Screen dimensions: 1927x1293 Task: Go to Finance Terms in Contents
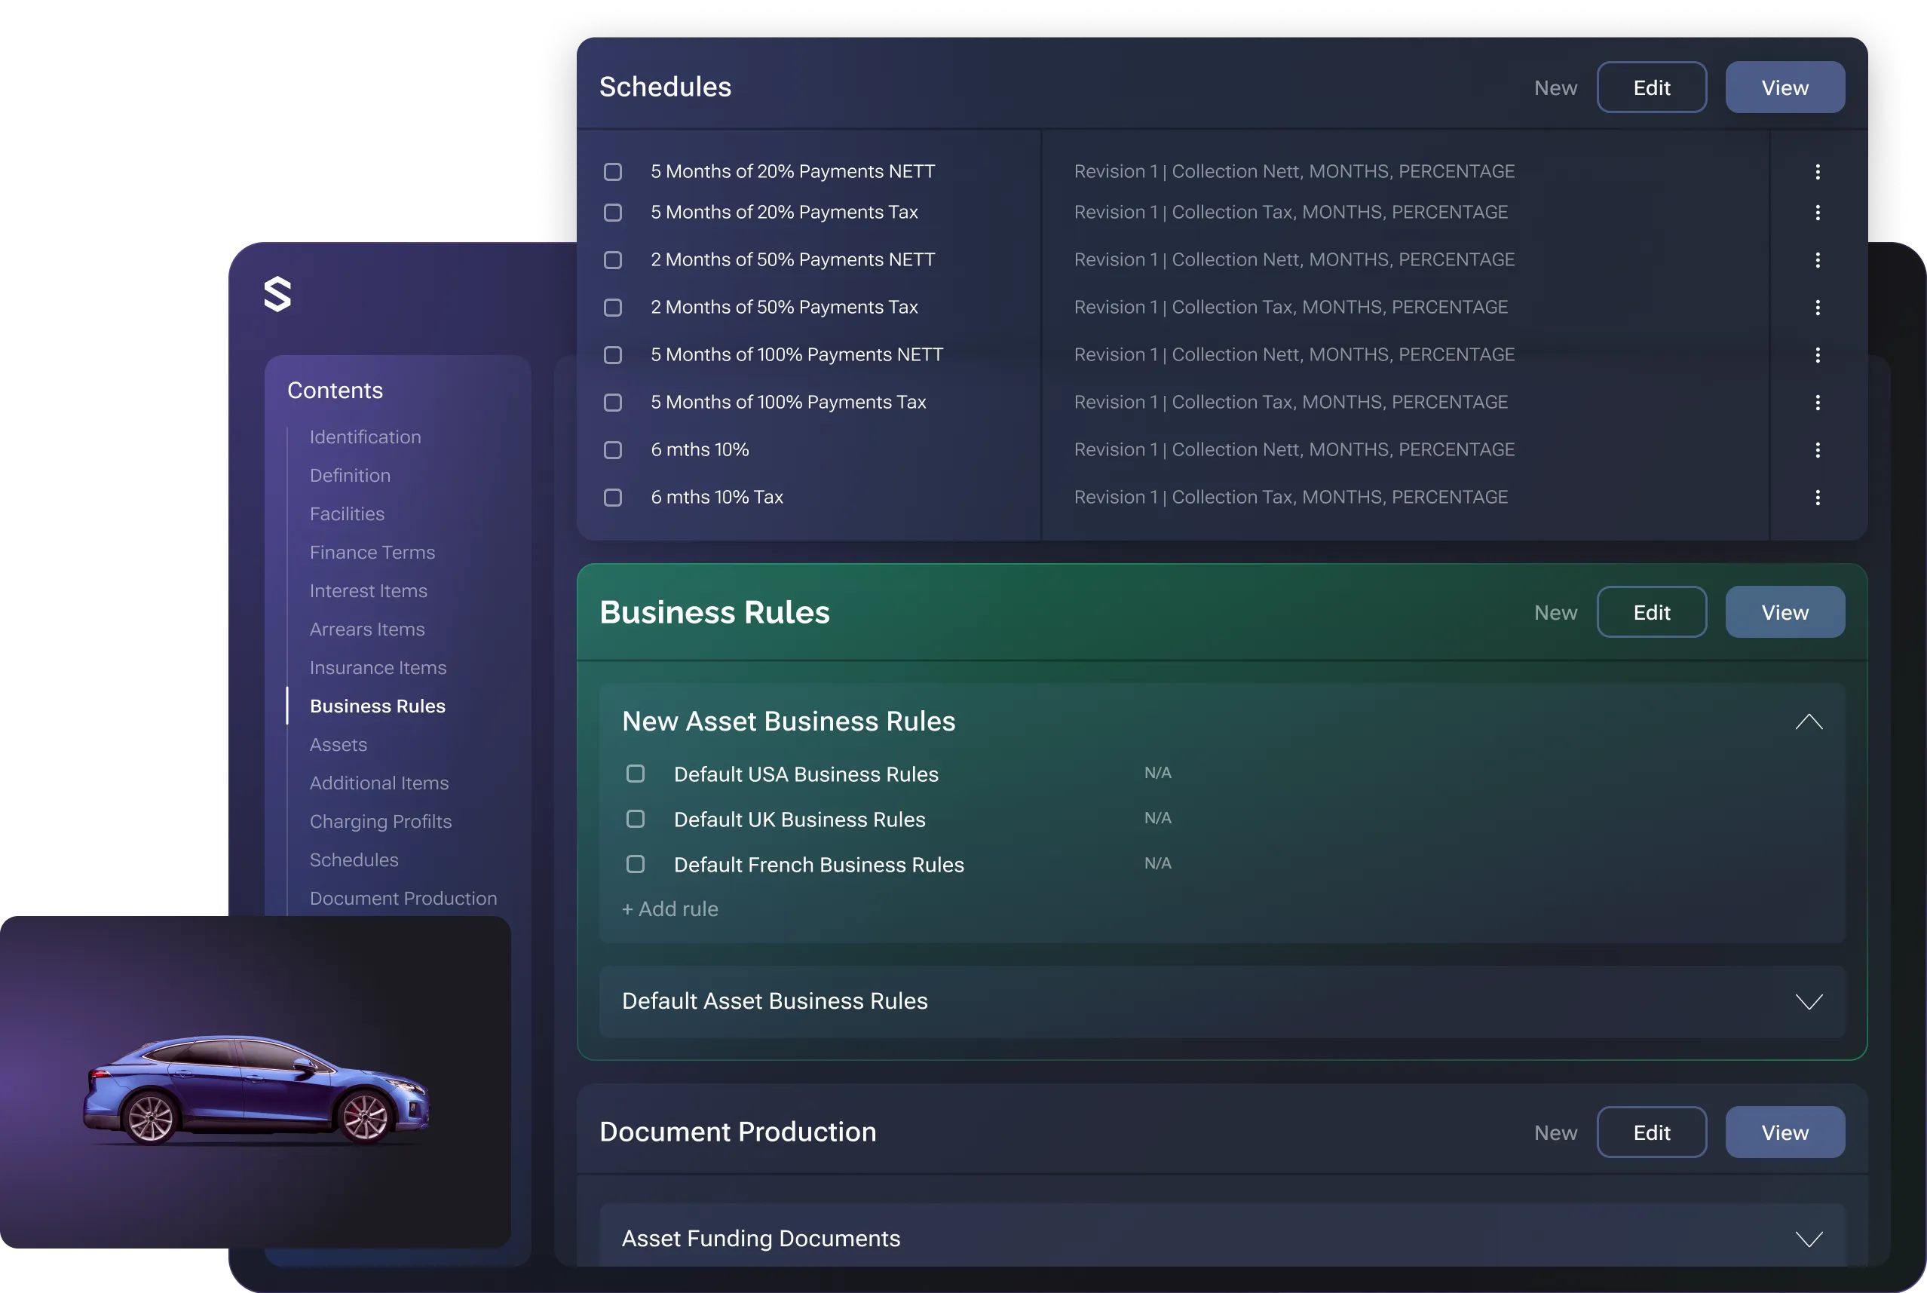point(372,553)
